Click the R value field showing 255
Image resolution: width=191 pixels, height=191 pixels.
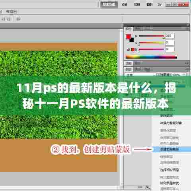coord(170,36)
